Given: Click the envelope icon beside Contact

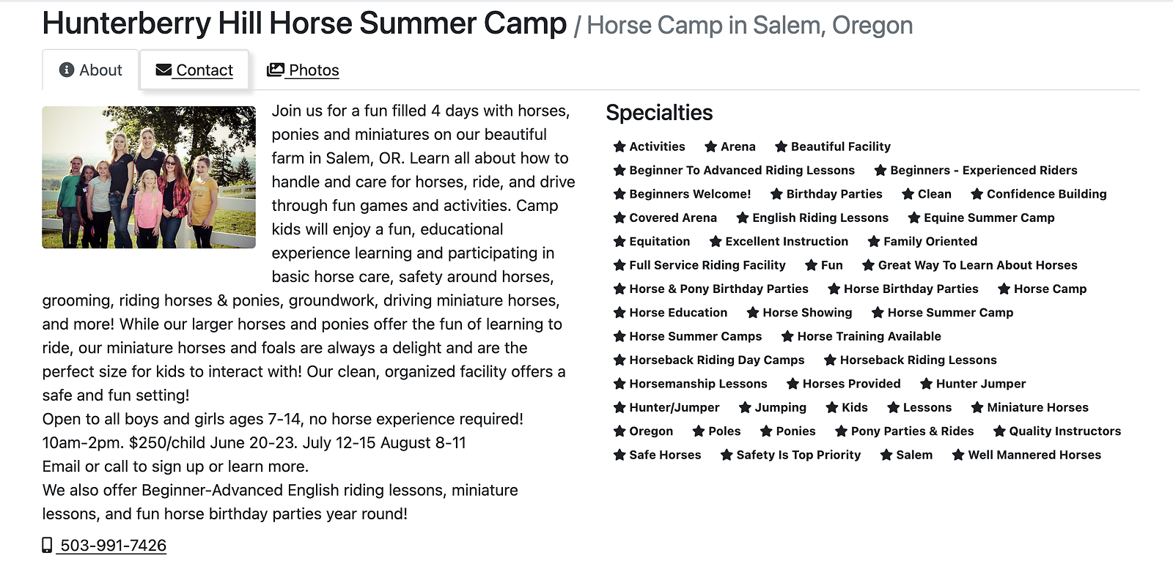Looking at the screenshot, I should [x=163, y=70].
